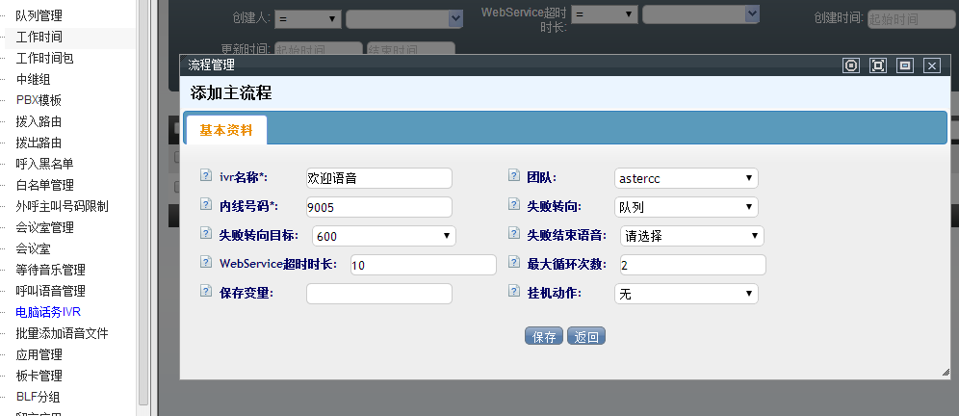Open the 失败结束语音 dropdown showing 请选择
Screen dimensions: 959x416
point(691,236)
